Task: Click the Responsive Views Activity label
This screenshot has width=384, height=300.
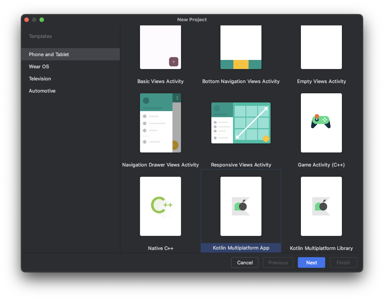Action: (x=241, y=165)
